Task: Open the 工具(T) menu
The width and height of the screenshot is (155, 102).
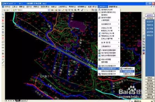Action: (x=15, y=7)
